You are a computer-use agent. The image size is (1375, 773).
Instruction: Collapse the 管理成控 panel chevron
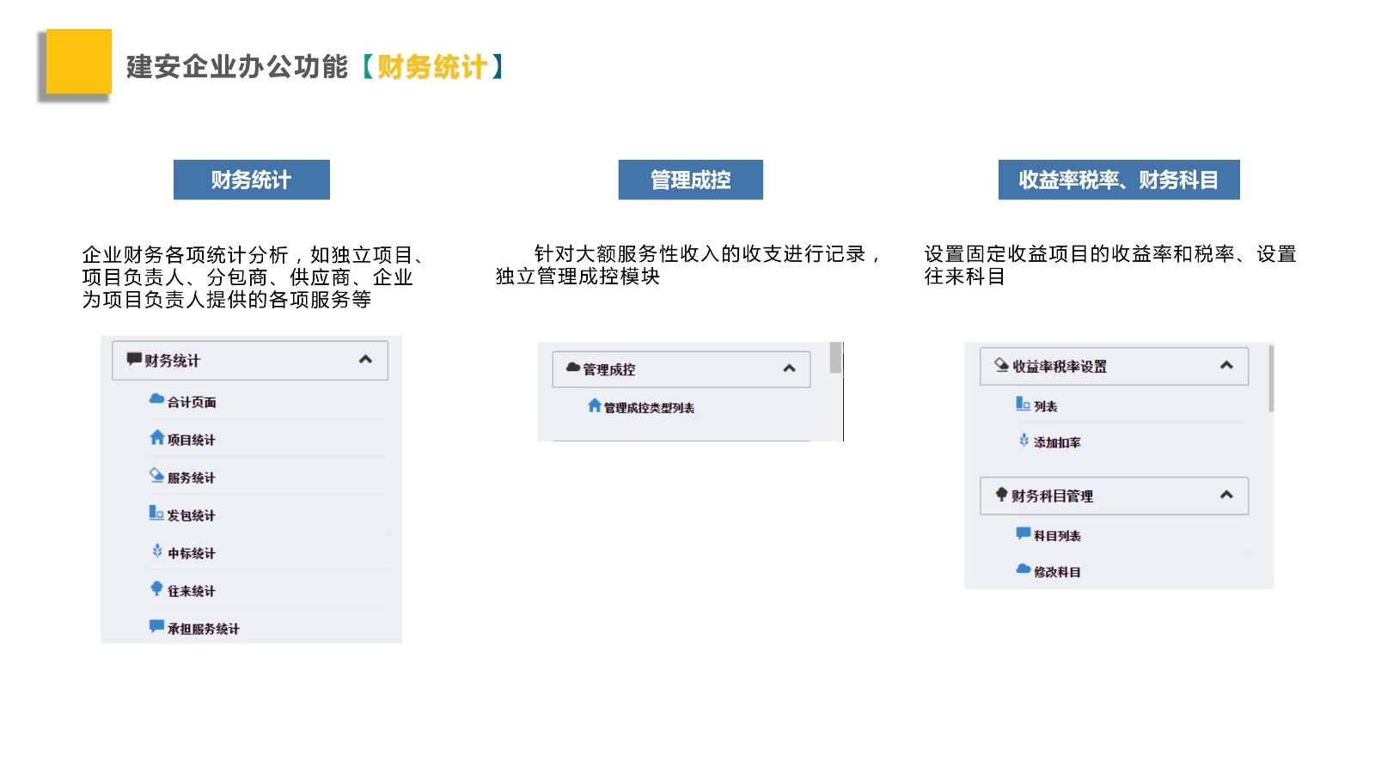(789, 368)
